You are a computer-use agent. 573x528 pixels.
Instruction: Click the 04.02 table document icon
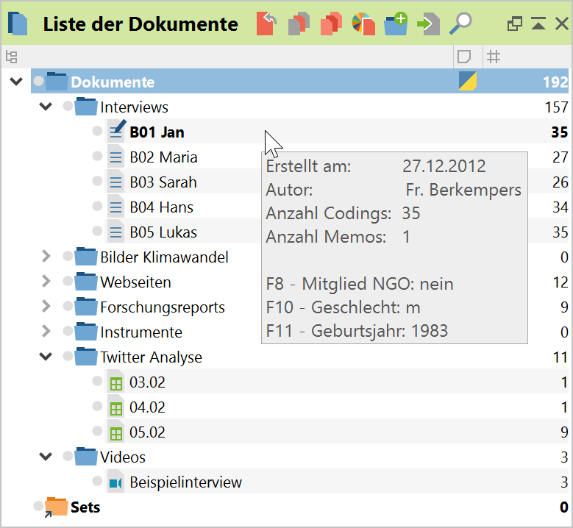pyautogui.click(x=115, y=407)
